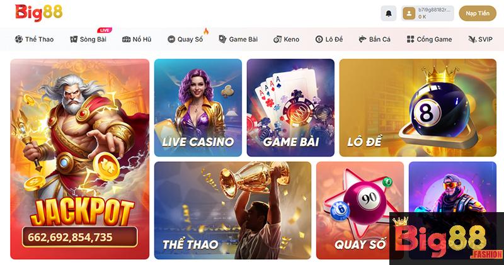Viewport: 504px width, 265px height.
Task: Click the Nổ Hũ slot machine icon
Action: click(x=127, y=39)
